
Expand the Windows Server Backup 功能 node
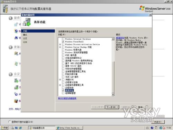(60, 47)
